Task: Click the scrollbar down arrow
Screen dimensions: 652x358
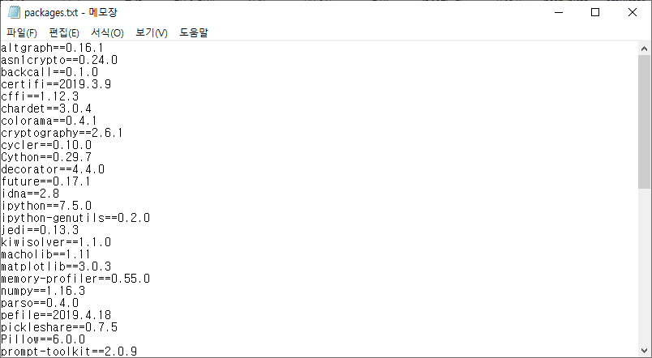Action: (644, 351)
